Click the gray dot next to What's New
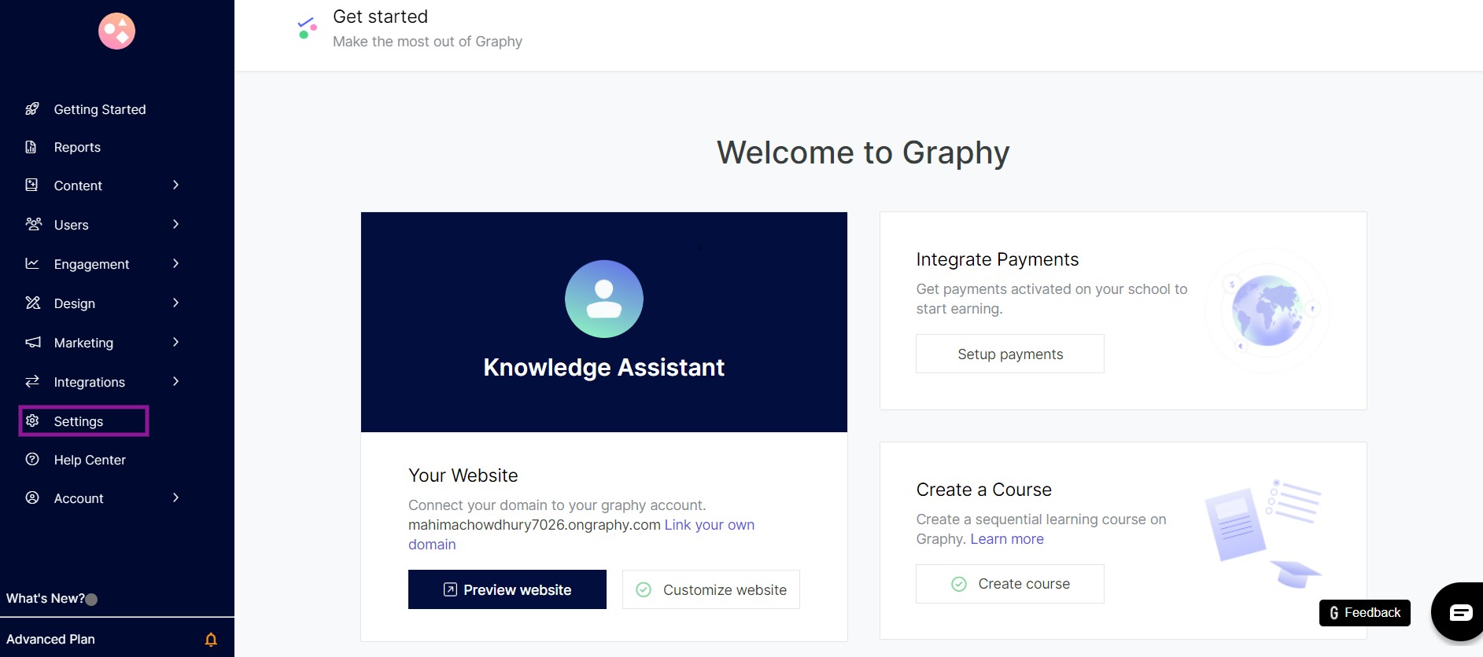Viewport: 1483px width, 657px height. [91, 600]
